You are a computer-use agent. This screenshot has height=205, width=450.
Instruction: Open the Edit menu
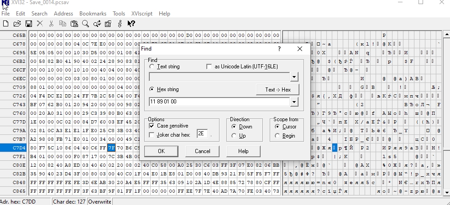point(21,14)
